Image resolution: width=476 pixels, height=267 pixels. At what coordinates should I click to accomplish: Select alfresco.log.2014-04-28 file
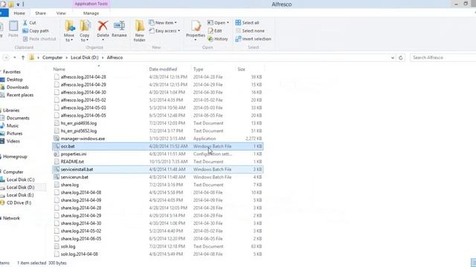tap(83, 77)
